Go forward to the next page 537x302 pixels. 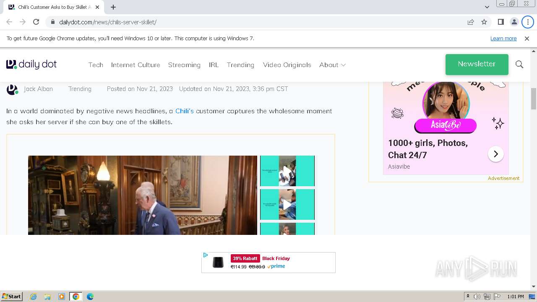click(x=23, y=22)
